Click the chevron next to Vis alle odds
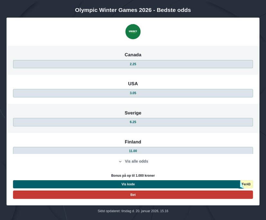Screen dimensions: 266x220 coord(120,161)
